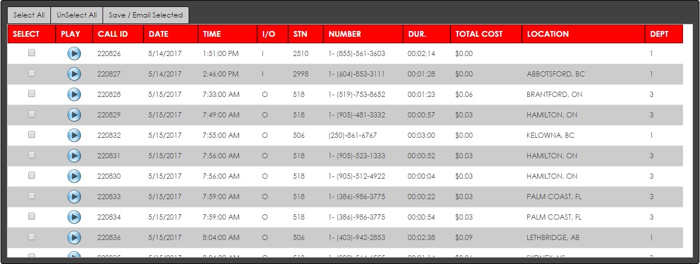Play the call 220828 to Brantford
This screenshot has width=700, height=264.
pos(74,95)
